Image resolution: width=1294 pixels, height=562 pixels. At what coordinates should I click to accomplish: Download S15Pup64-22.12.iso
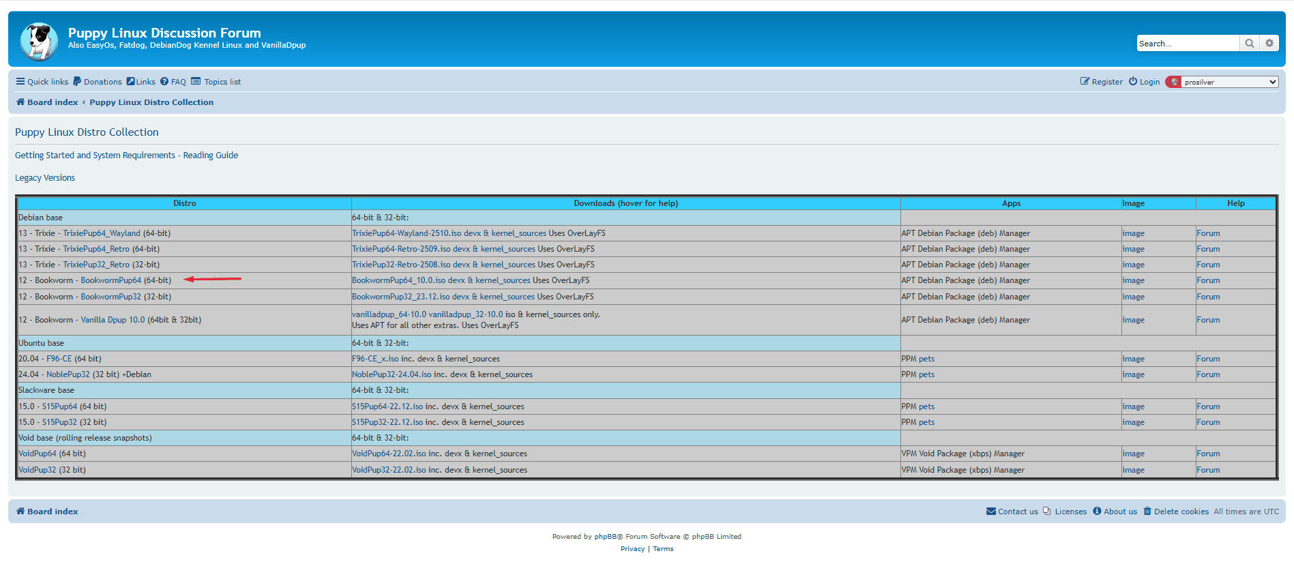(x=387, y=406)
